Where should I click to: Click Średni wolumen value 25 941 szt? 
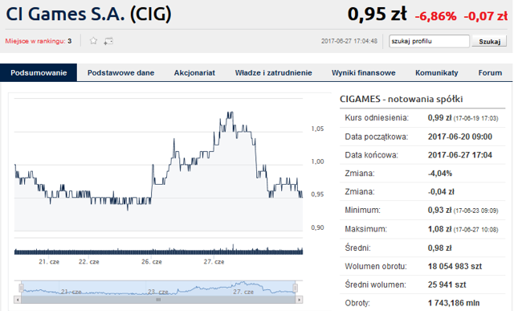[447, 284]
